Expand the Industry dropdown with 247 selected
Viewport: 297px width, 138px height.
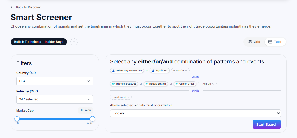[55, 99]
